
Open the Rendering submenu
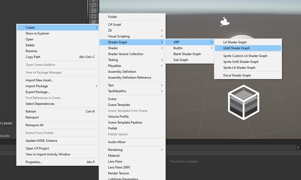123,150
